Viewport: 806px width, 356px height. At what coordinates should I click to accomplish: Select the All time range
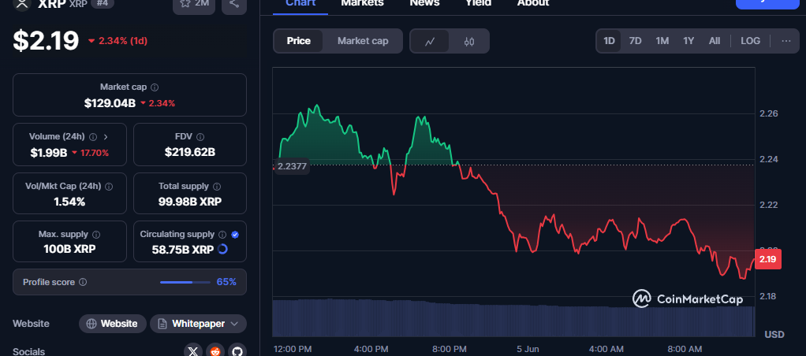click(715, 41)
